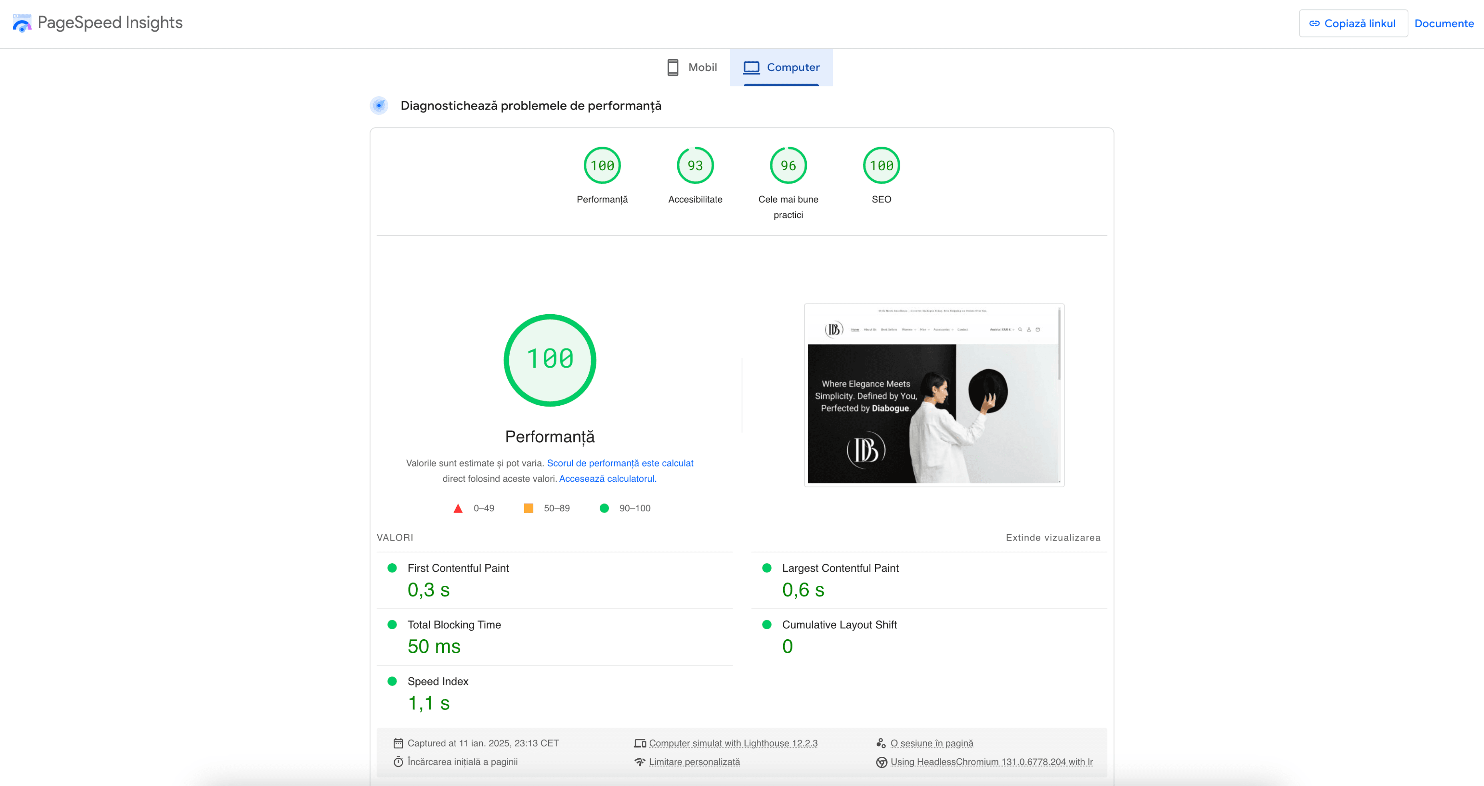
Task: Click the Speed Index metric label
Action: (x=438, y=681)
